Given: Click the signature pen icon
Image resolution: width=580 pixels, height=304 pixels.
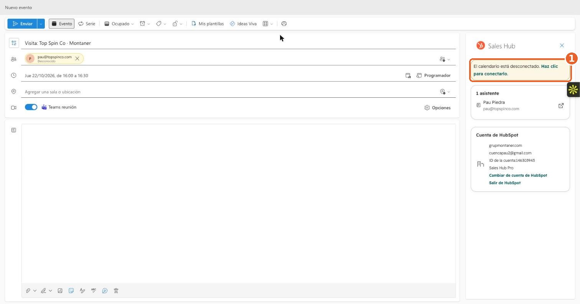Looking at the screenshot, I should 43,291.
